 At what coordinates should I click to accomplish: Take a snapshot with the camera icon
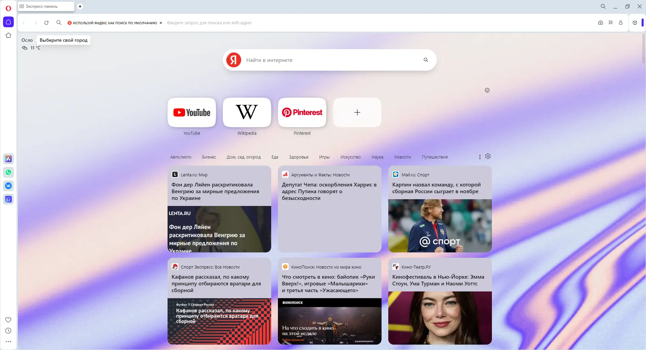601,23
